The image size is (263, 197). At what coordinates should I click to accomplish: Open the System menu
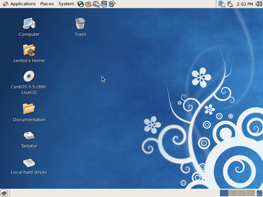(x=66, y=4)
